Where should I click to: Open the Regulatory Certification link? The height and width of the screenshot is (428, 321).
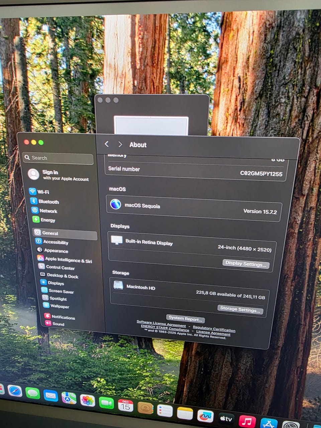pyautogui.click(x=214, y=329)
